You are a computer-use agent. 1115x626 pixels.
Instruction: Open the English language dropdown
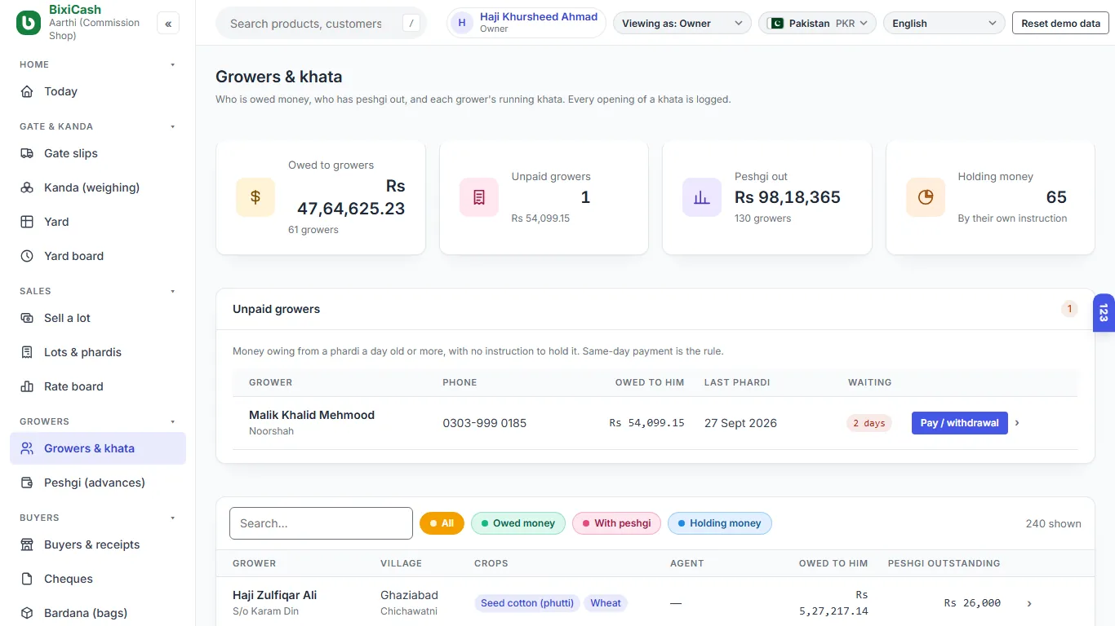tap(944, 24)
